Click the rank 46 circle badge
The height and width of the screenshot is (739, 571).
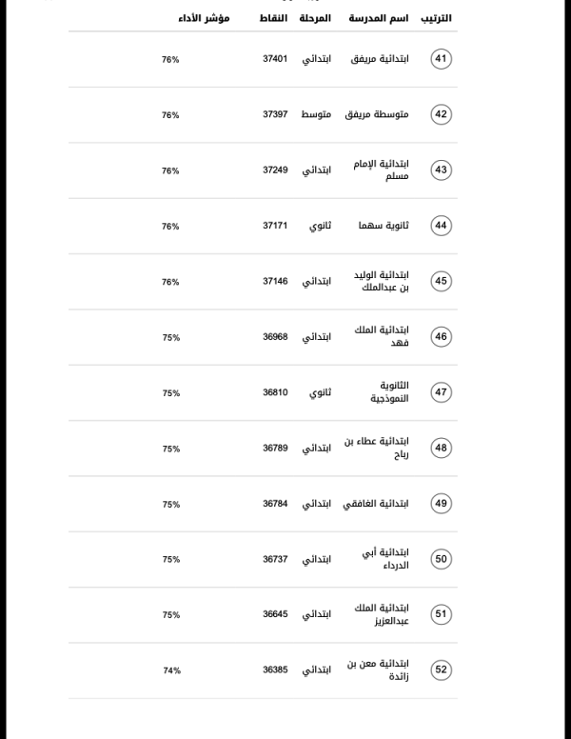tap(441, 337)
